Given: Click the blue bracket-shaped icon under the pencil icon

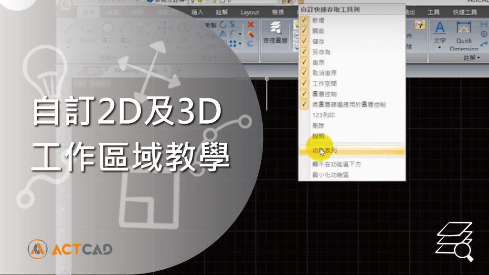Looking at the screenshot, I should [250, 43].
